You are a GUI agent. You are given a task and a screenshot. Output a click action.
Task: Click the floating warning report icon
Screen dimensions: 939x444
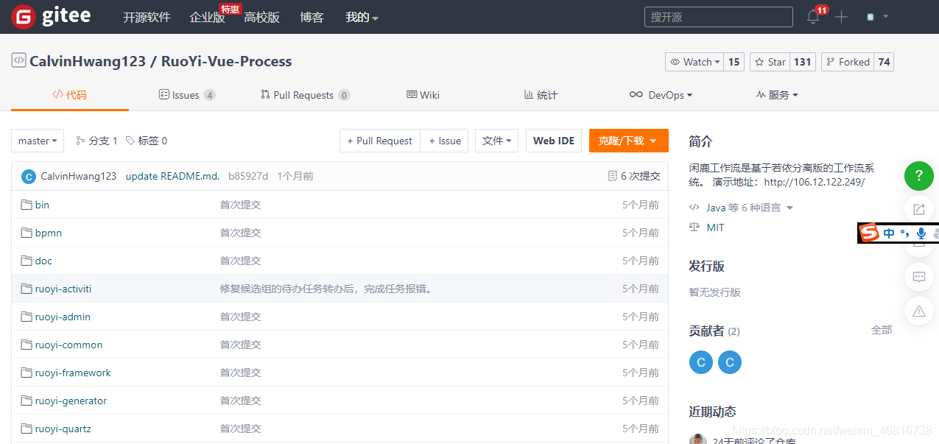tap(918, 311)
